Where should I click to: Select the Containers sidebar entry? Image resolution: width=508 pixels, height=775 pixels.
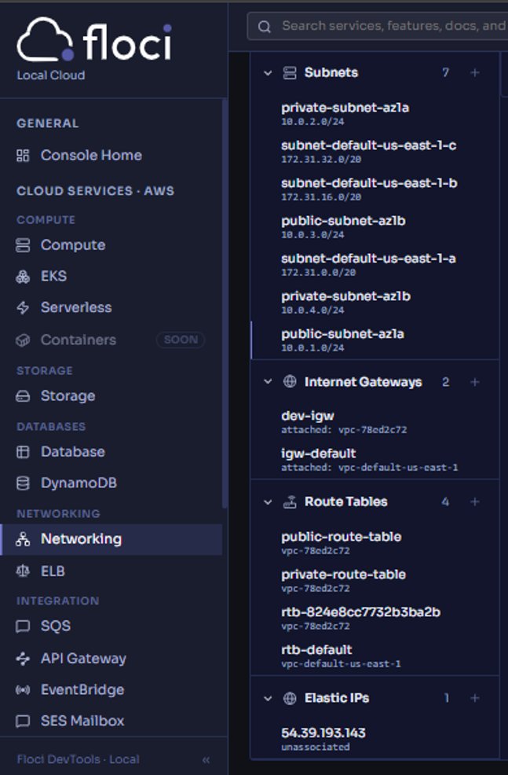(x=111, y=340)
